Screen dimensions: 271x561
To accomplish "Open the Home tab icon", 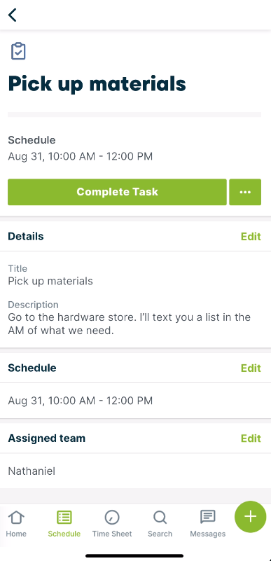I will coord(16,518).
